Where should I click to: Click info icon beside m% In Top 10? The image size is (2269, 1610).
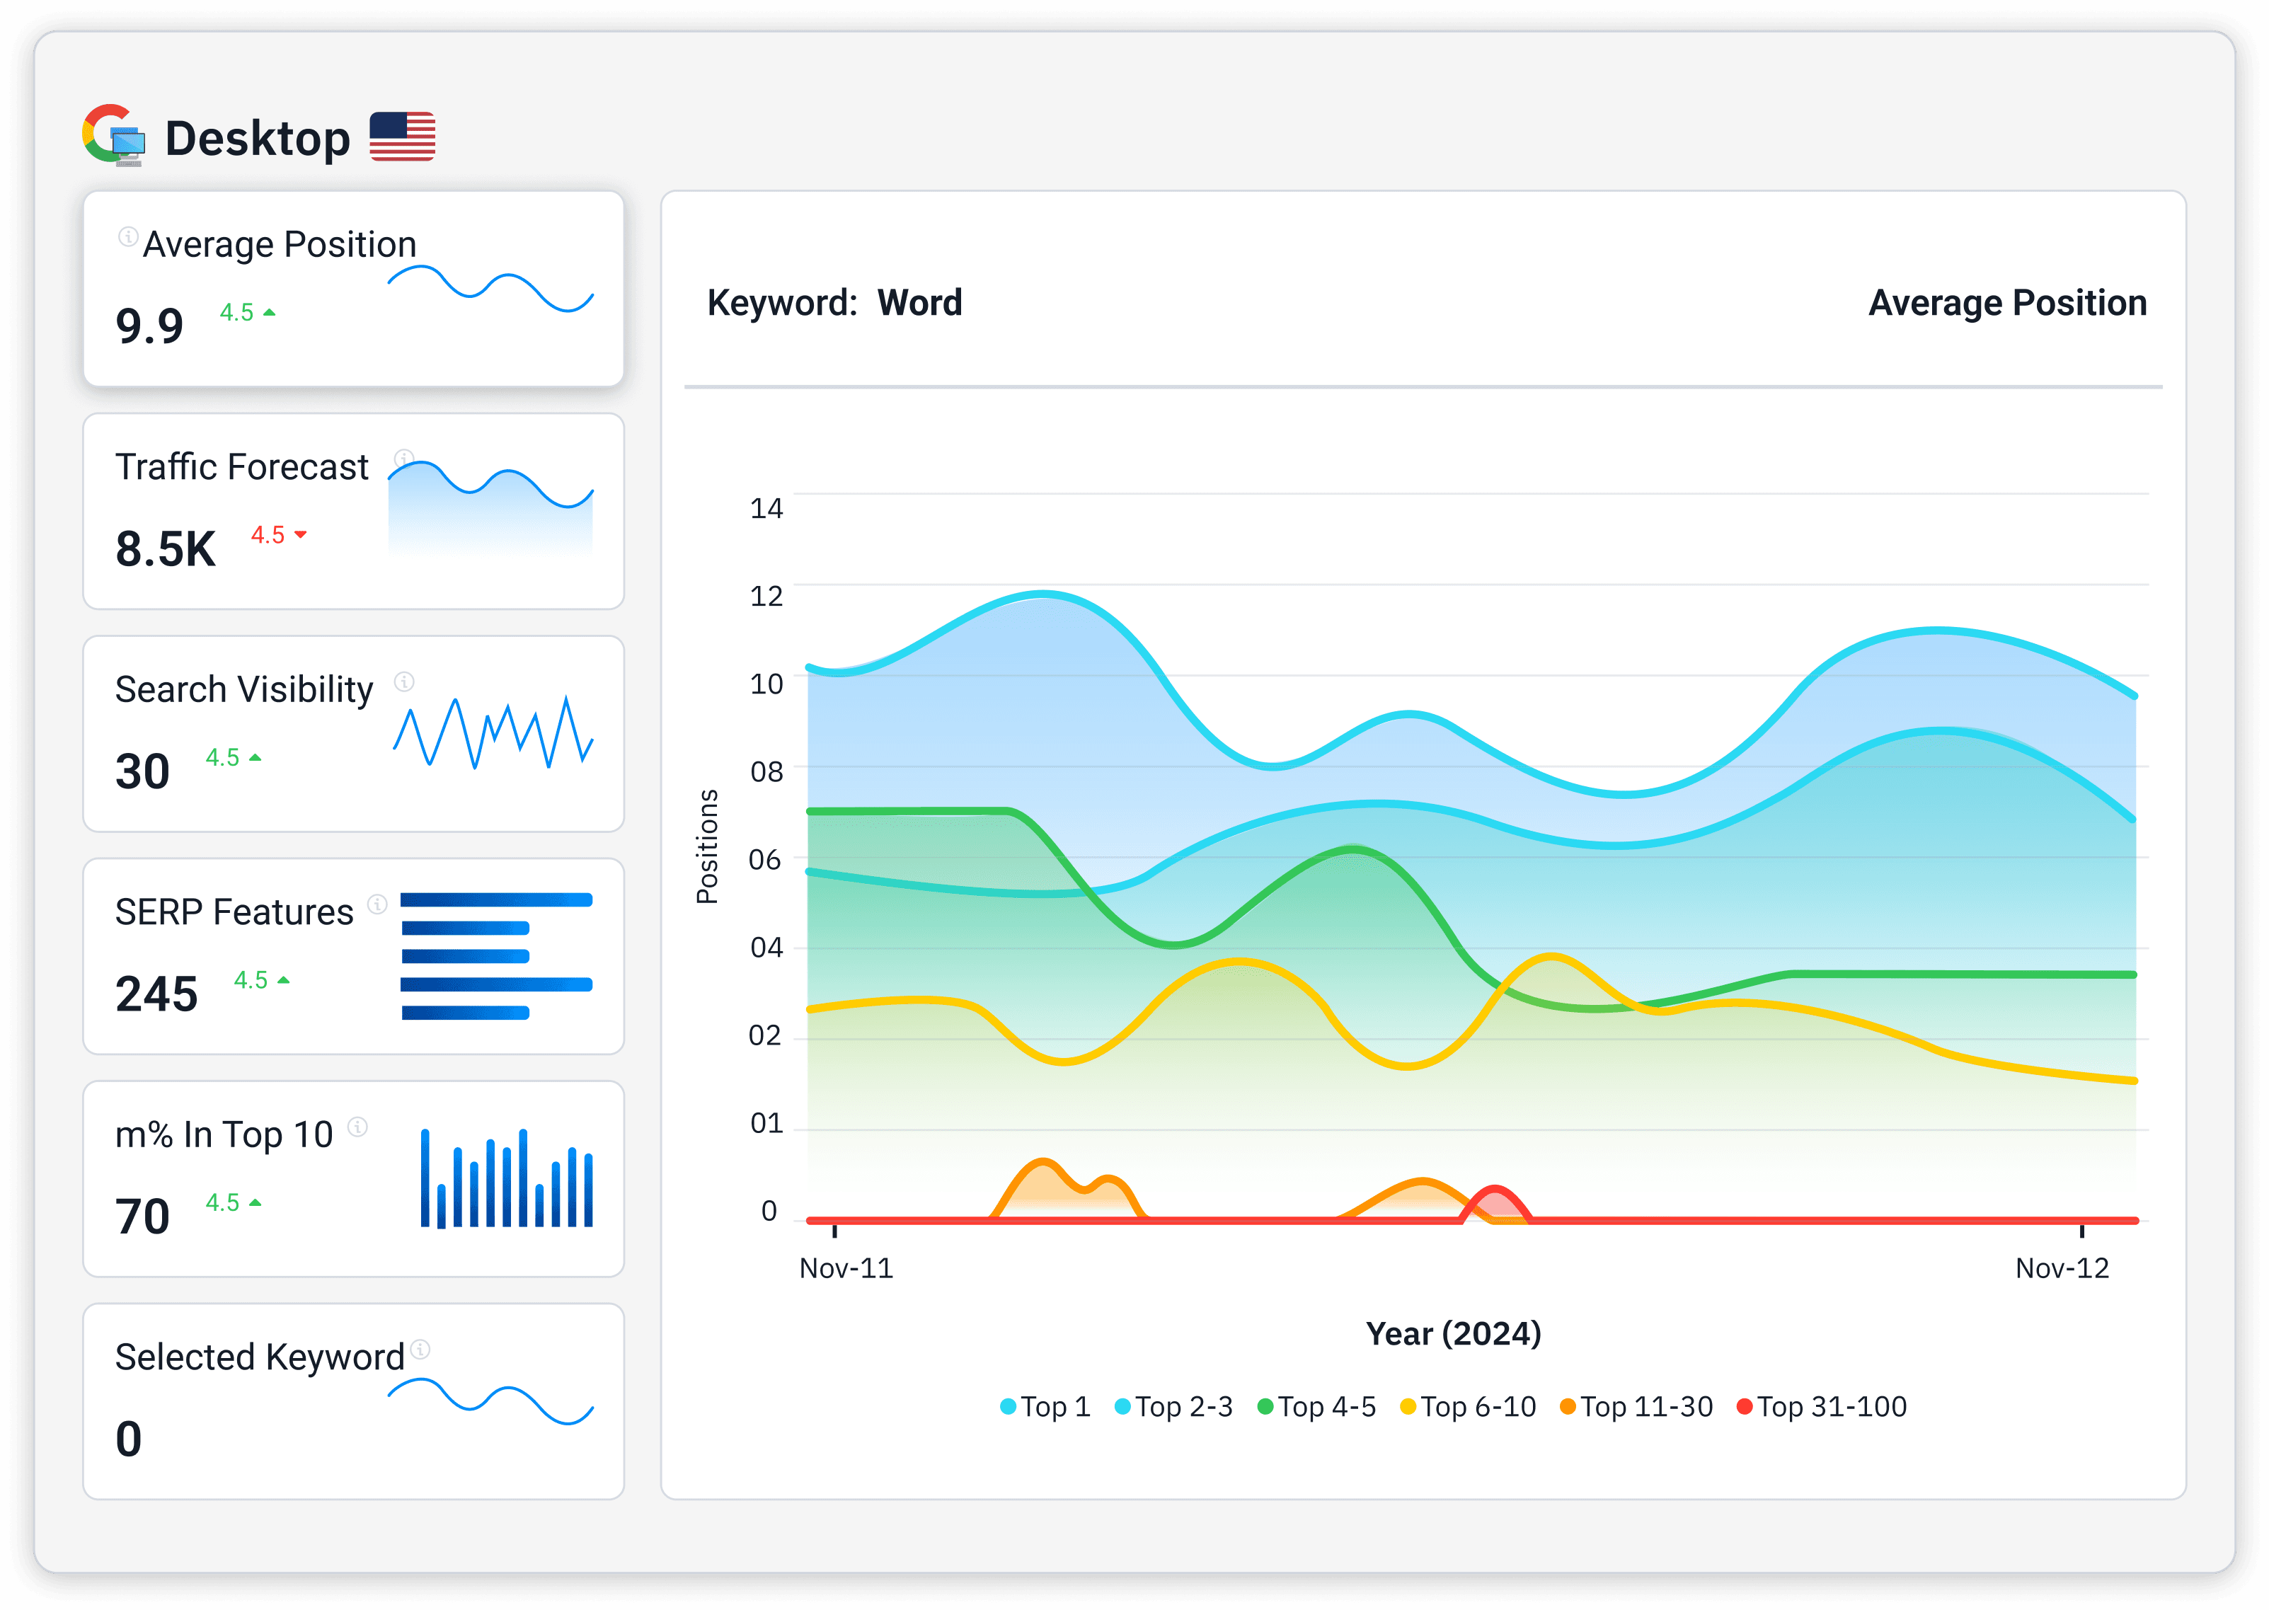tap(358, 1126)
